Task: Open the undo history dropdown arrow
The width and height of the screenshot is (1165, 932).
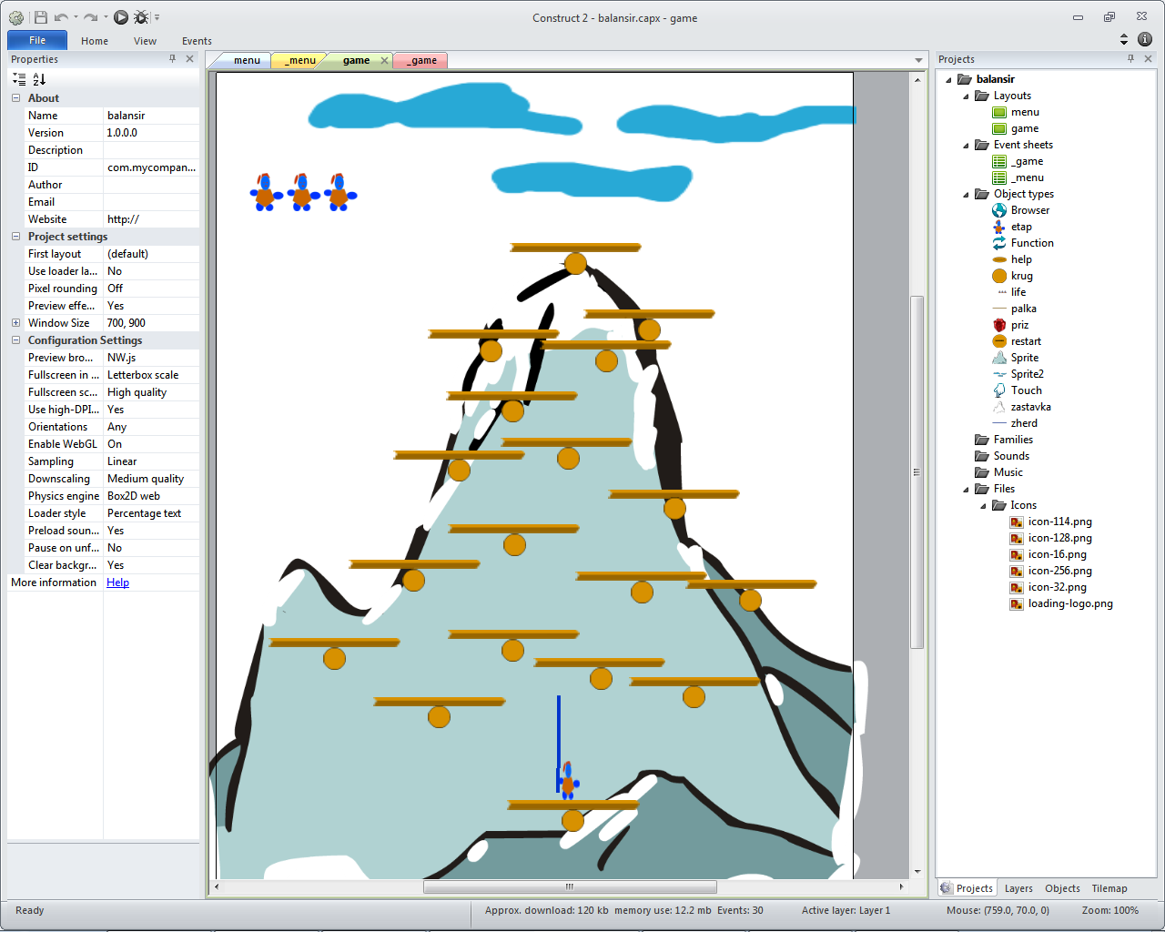Action: 76,17
